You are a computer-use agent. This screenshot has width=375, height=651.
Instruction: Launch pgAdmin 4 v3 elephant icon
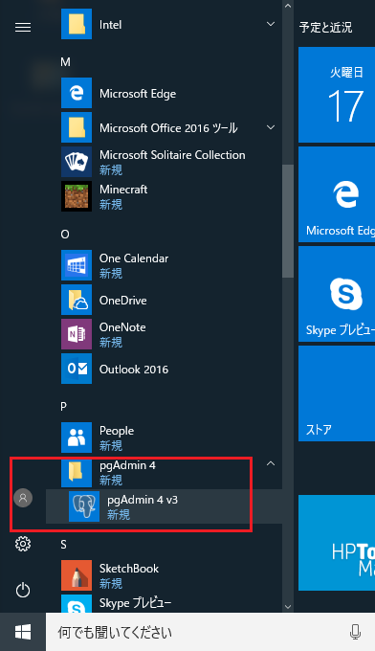tap(84, 506)
